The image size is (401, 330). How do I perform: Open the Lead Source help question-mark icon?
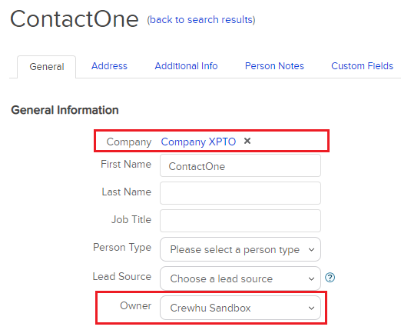[x=330, y=278]
